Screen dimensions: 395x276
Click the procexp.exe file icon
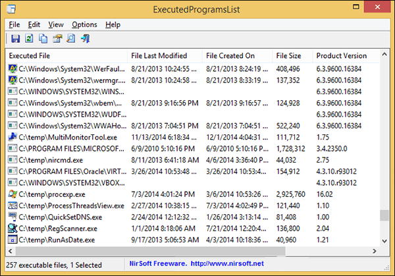[x=13, y=194]
